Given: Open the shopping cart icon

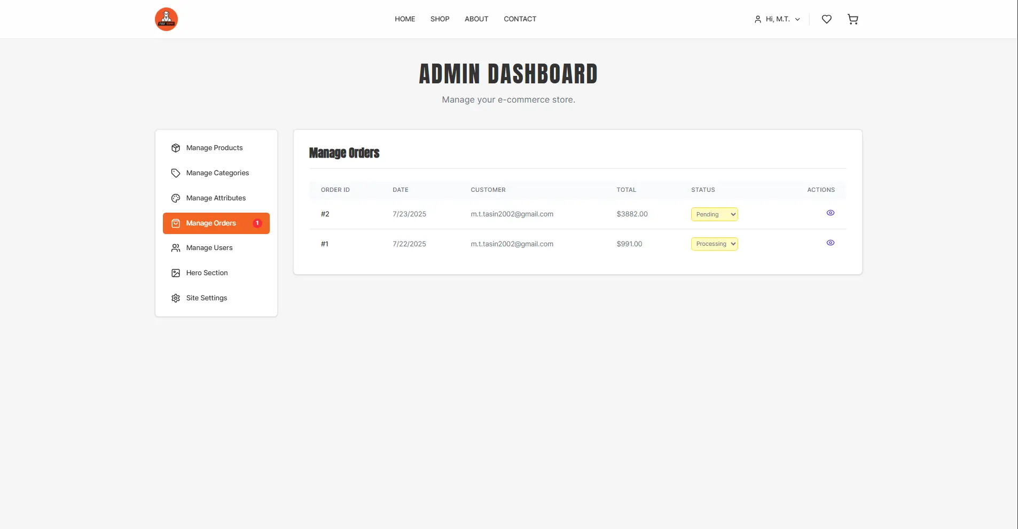Looking at the screenshot, I should [x=853, y=19].
